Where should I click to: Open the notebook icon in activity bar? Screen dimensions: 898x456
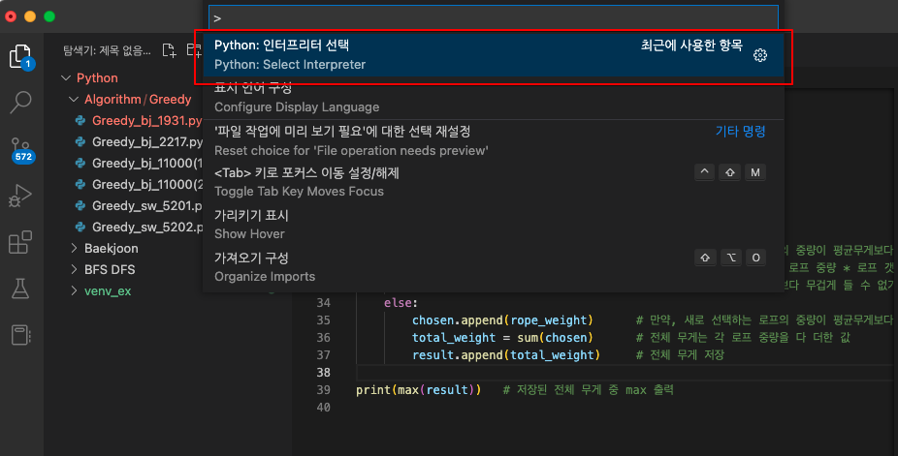point(21,335)
